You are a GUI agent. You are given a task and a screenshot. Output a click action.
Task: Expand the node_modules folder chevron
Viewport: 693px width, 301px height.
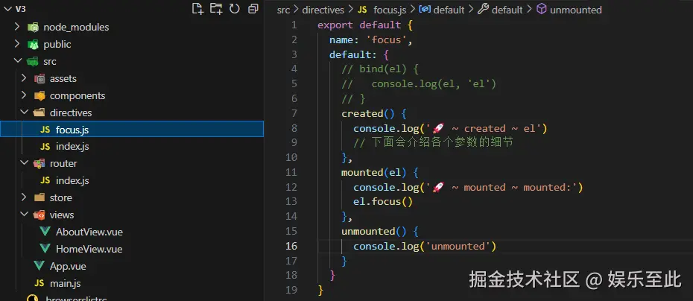17,27
